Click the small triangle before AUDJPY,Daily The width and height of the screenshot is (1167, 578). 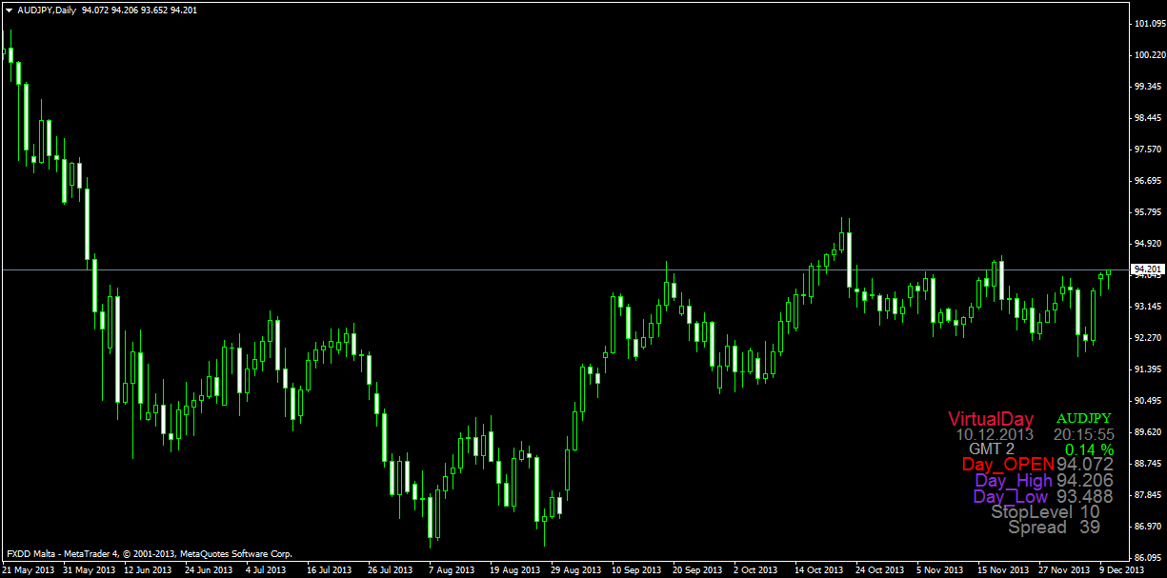(x=10, y=10)
